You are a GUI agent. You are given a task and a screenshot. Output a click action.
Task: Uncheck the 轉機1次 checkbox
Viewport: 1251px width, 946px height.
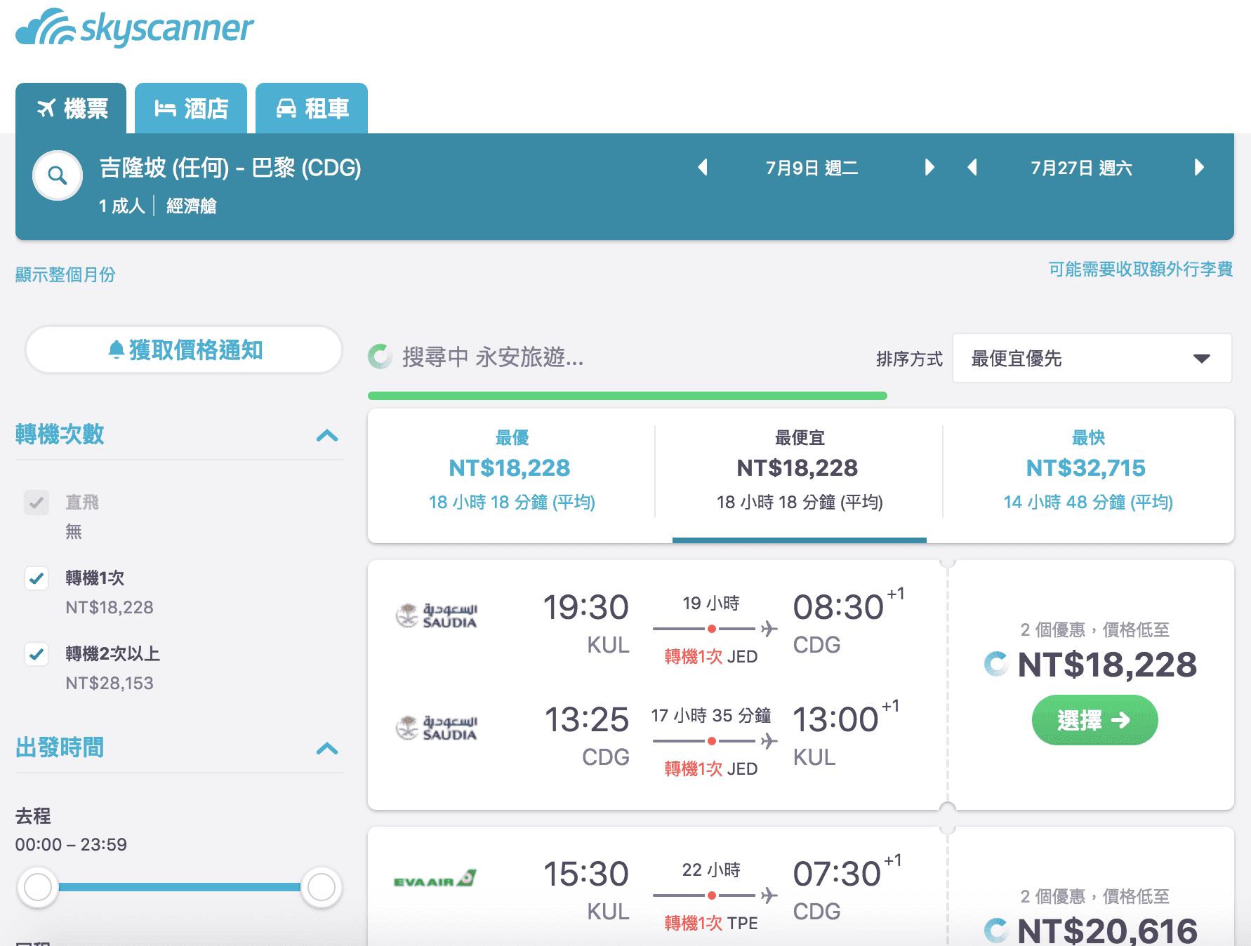tap(37, 578)
